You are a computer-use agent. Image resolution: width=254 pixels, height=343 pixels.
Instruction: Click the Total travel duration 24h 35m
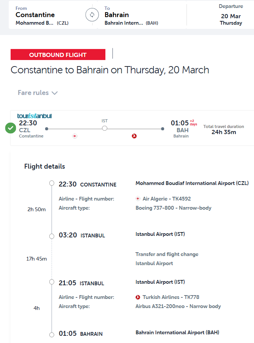point(224,130)
